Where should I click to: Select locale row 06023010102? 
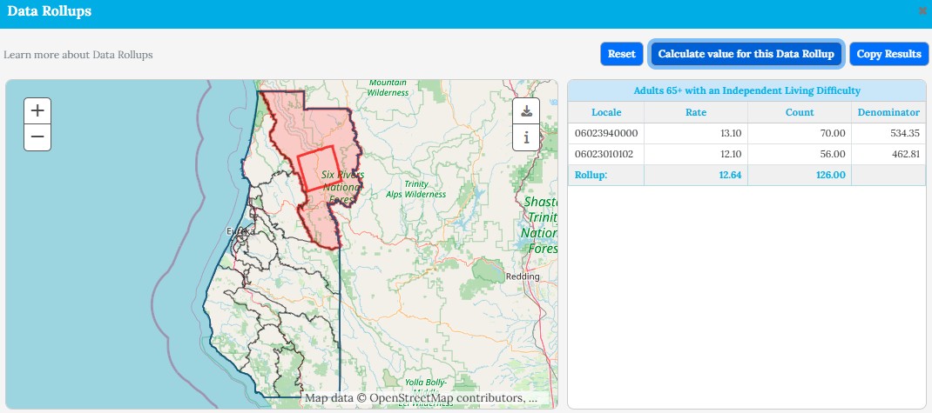[606, 154]
